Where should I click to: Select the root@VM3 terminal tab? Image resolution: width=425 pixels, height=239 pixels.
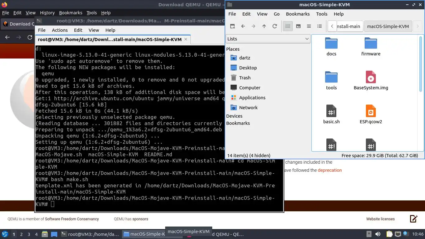point(112,40)
